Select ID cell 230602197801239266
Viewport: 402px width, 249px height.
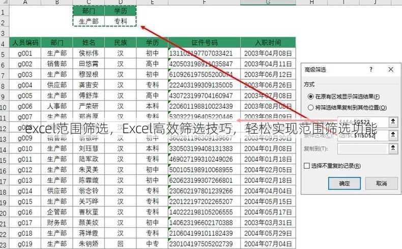tap(205, 191)
